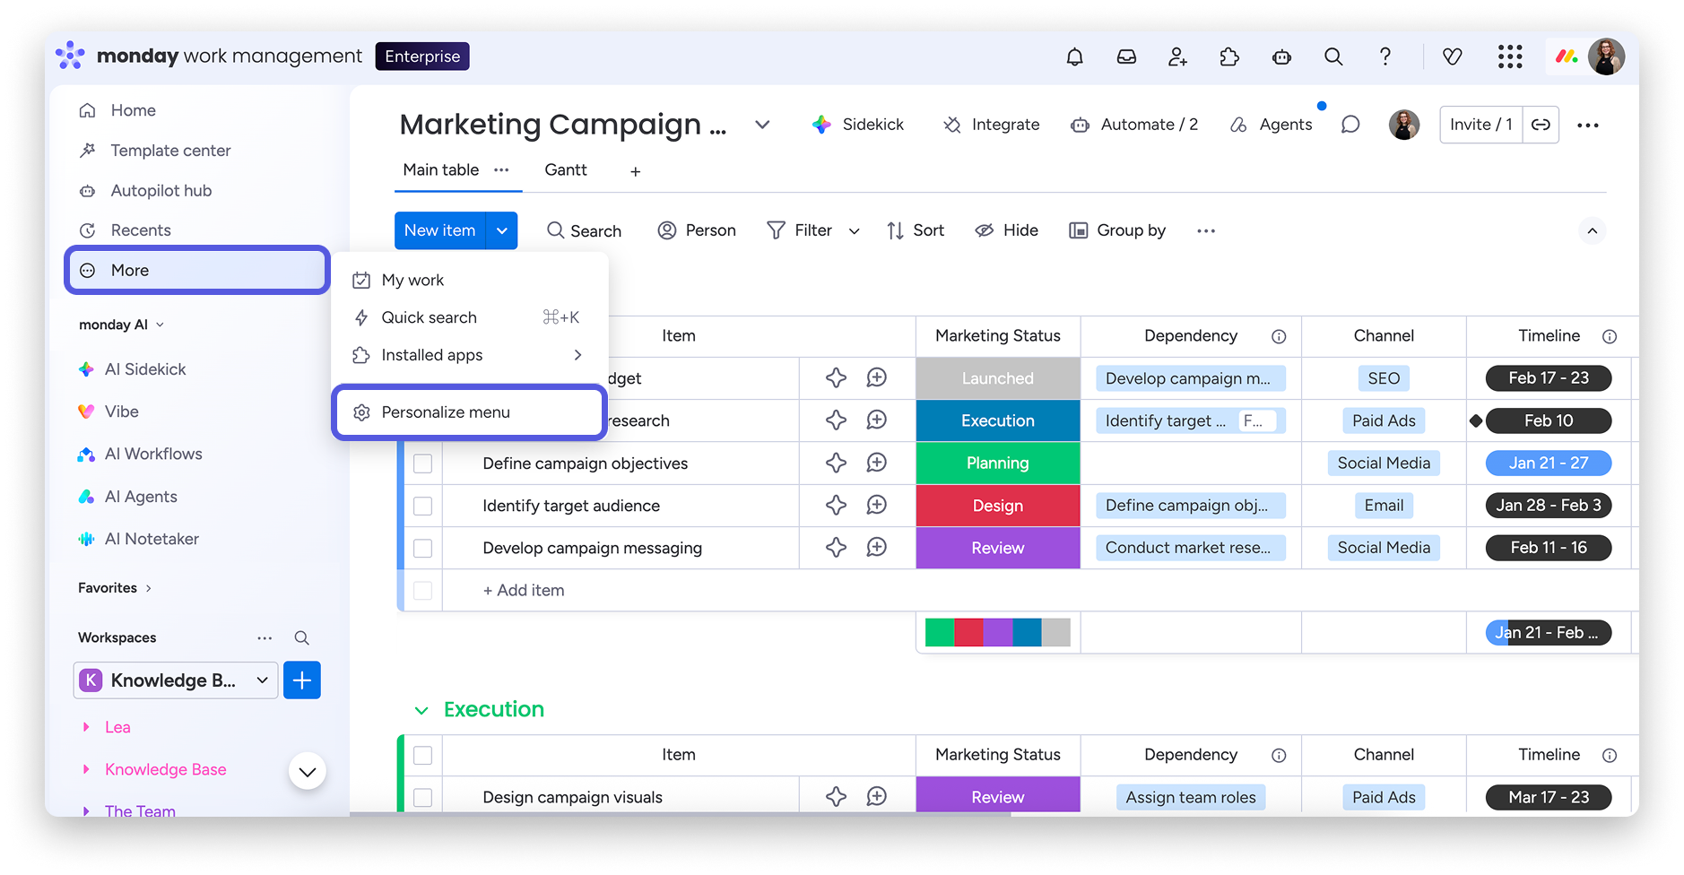Select Personalize menu
Screen dimensions: 1684x875
pyautogui.click(x=469, y=412)
